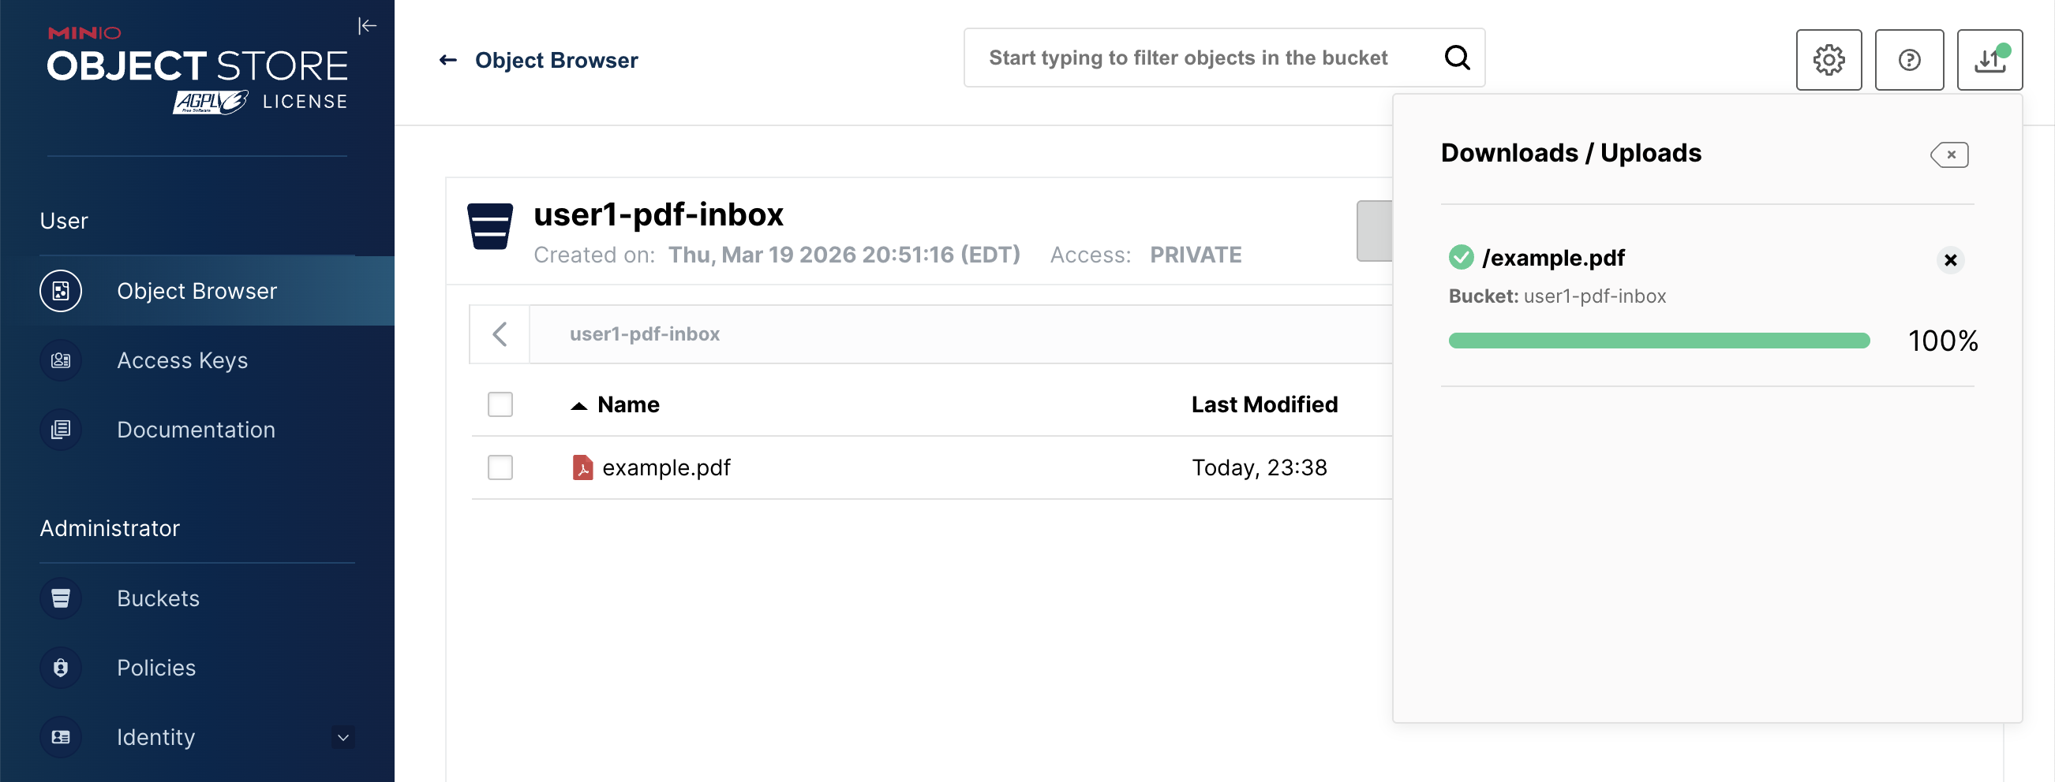This screenshot has height=782, width=2055.
Task: Click the Object Browser back arrow
Action: click(448, 59)
